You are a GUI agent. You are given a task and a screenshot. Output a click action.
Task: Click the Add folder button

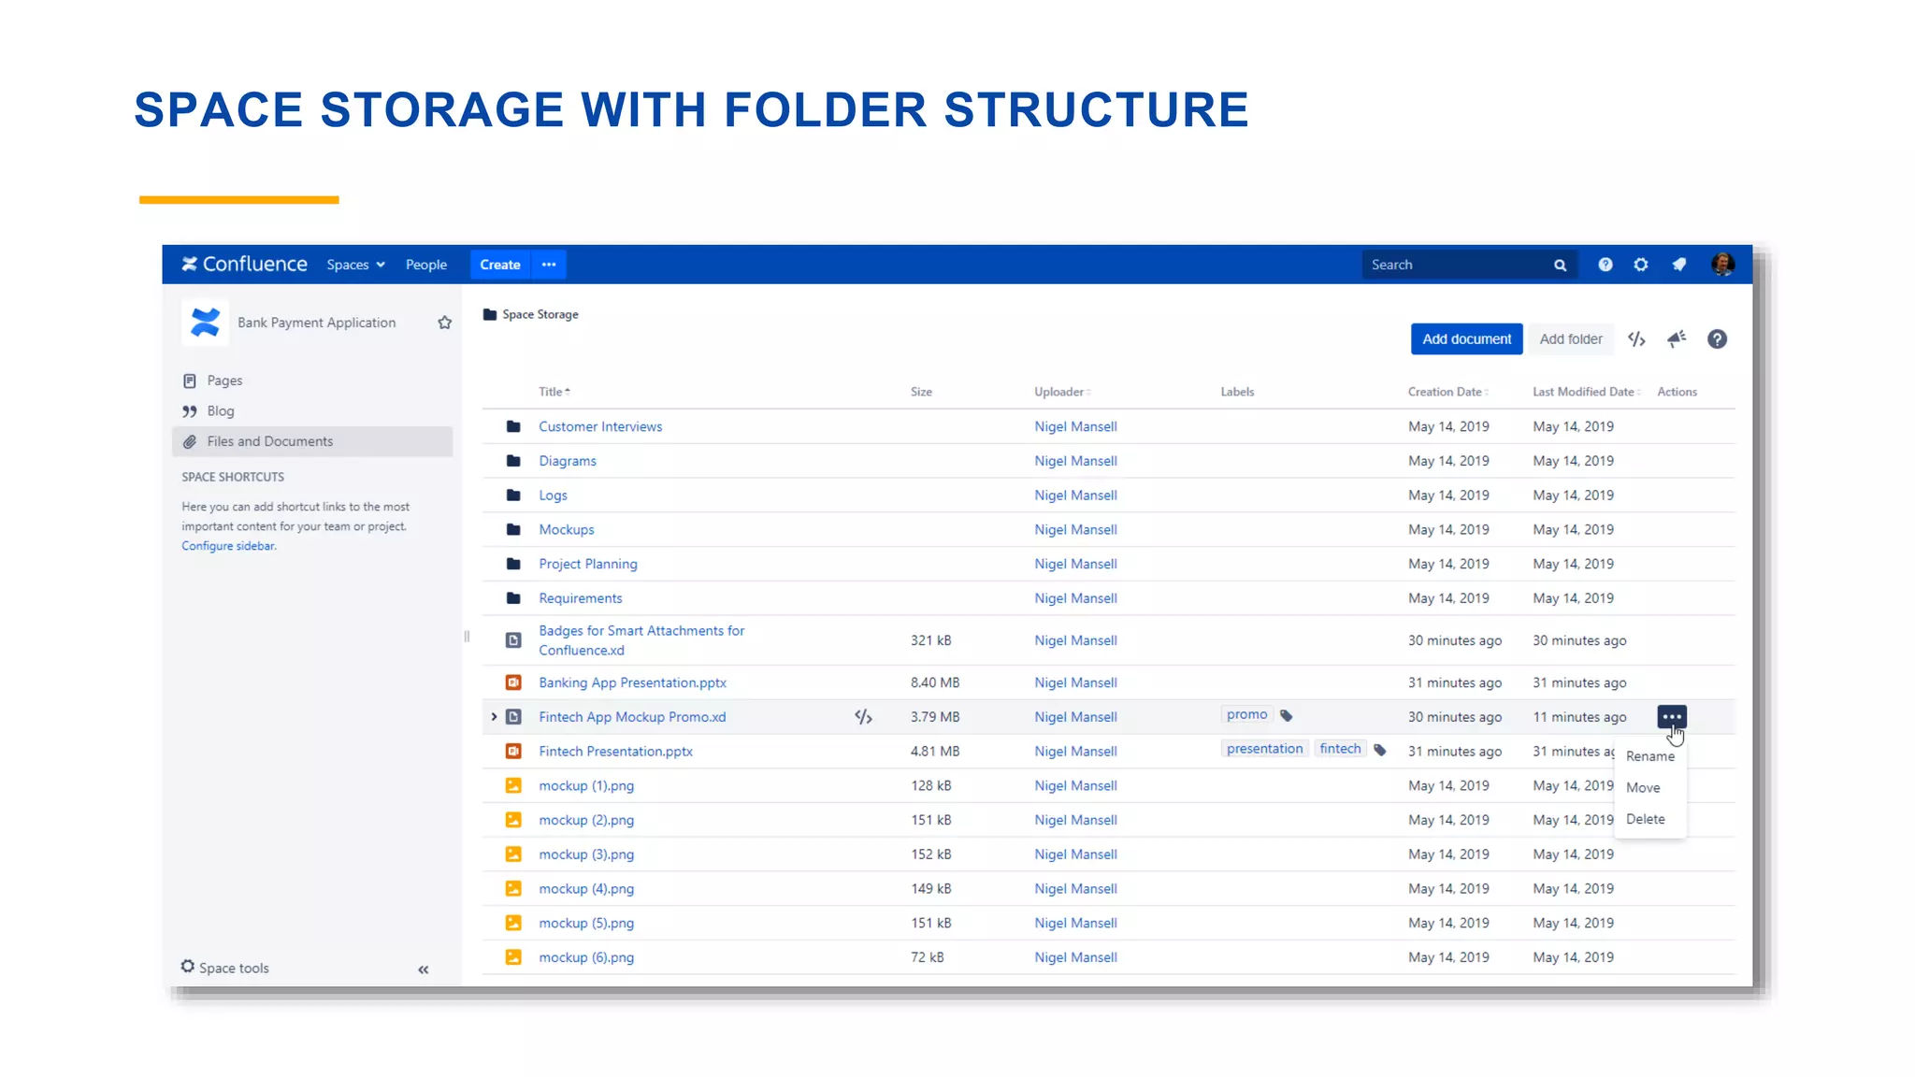[1571, 339]
